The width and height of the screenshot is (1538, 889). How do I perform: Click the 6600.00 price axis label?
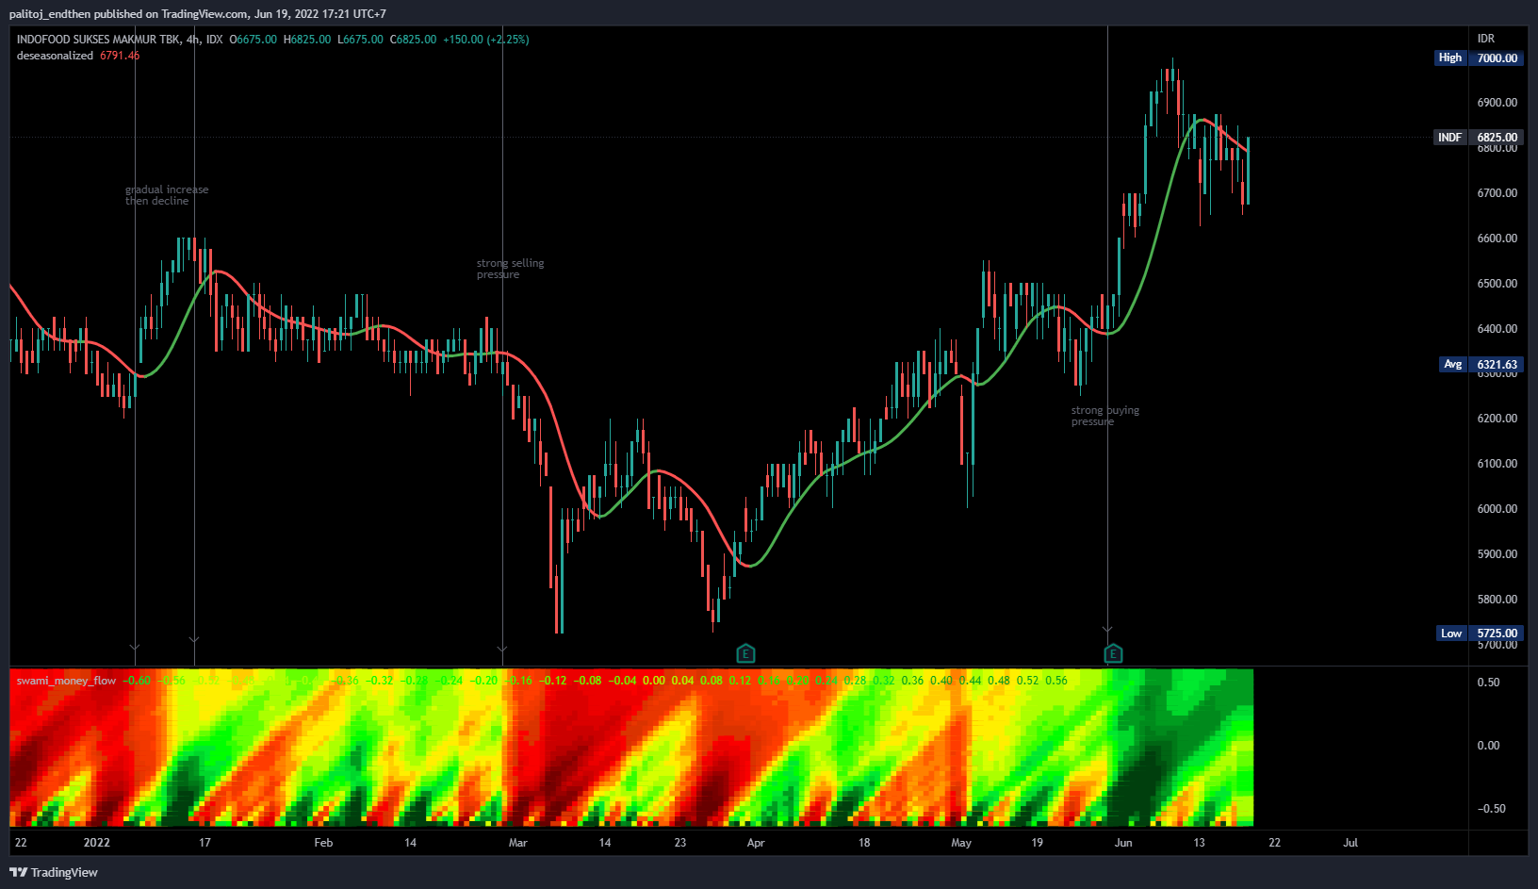1497,239
